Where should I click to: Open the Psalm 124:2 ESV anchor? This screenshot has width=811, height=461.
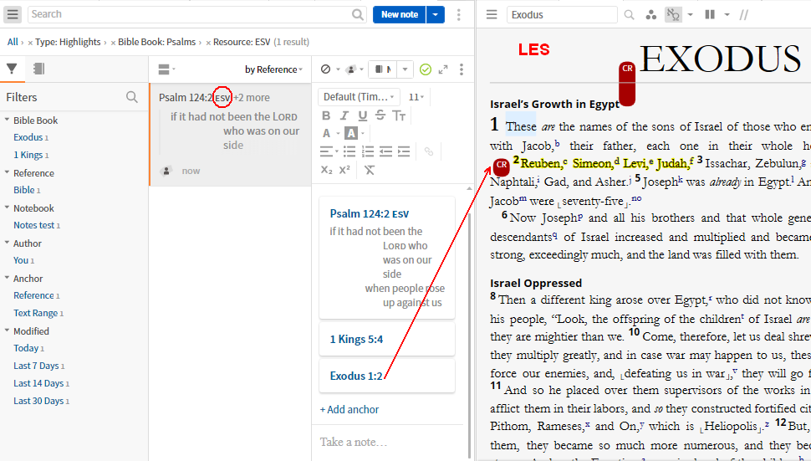coord(370,213)
